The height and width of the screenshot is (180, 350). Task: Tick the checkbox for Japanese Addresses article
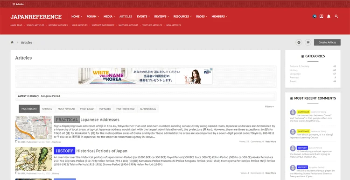[16, 141]
